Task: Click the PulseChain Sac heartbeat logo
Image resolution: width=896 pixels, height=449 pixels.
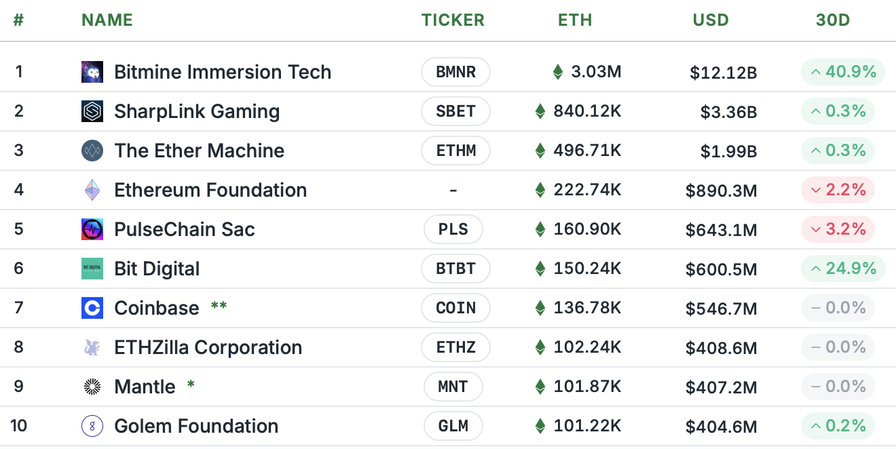Action: pos(92,229)
